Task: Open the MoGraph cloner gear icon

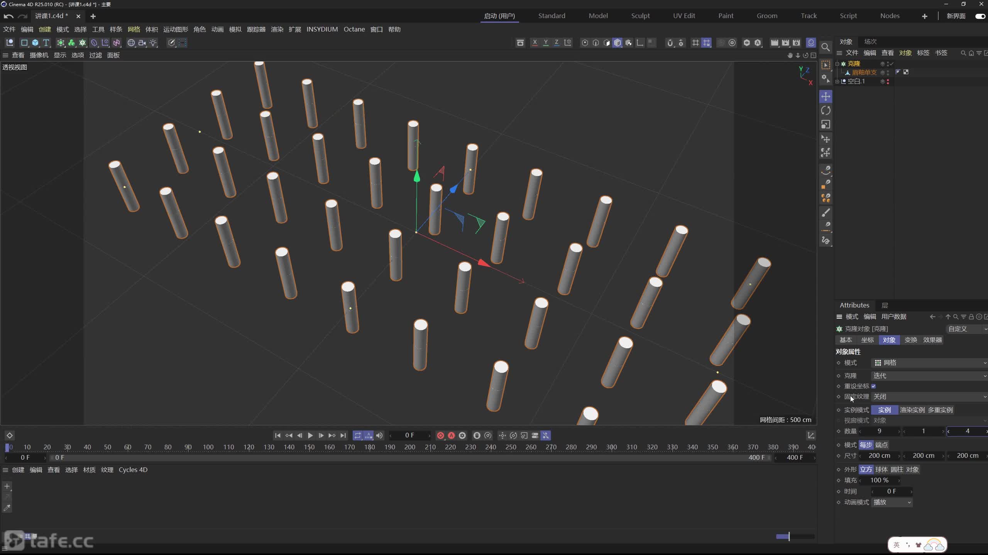Action: click(x=82, y=42)
